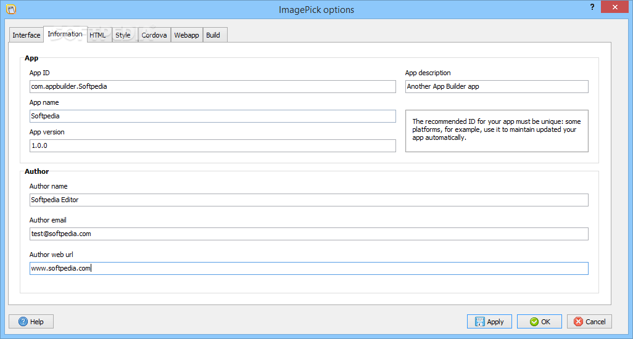Click the 'App description' label
Screen dimensions: 633x339
click(428, 73)
